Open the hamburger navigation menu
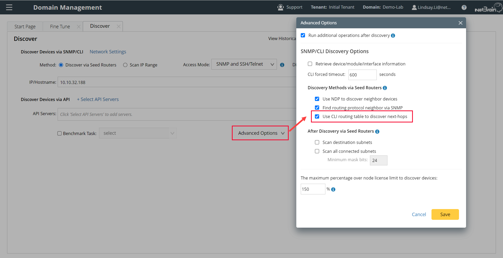The image size is (503, 258). [x=9, y=7]
